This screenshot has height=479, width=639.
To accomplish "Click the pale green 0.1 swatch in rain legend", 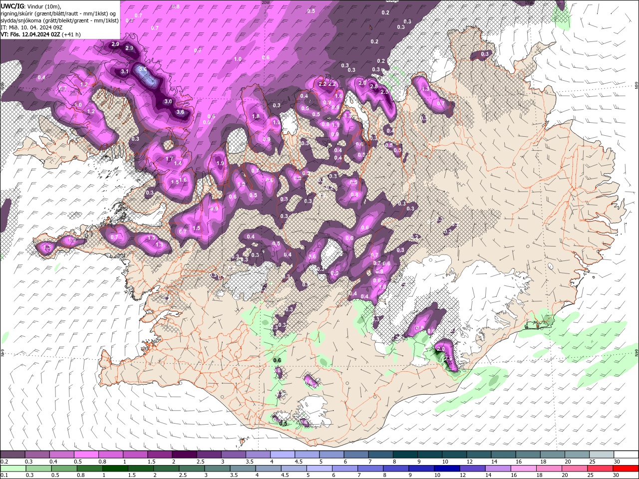I will coord(12,469).
